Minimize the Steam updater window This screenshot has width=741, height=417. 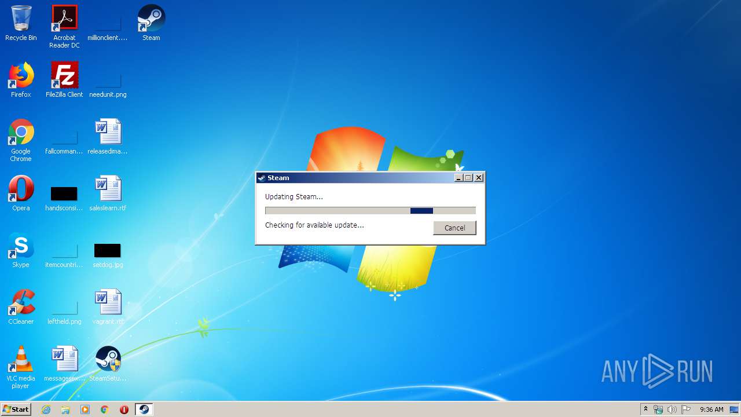458,178
